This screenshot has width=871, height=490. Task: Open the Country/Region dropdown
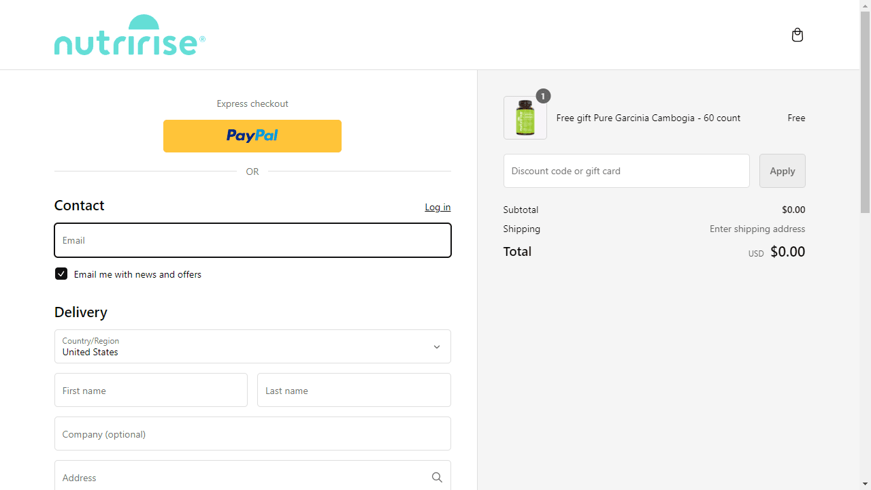[x=252, y=346]
